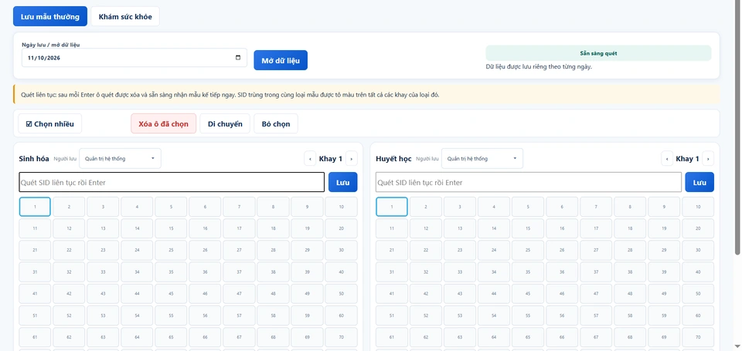Open Người lưu dropdown in Sinh hóa panel
Viewport: 742px width, 351px height.
(x=121, y=159)
